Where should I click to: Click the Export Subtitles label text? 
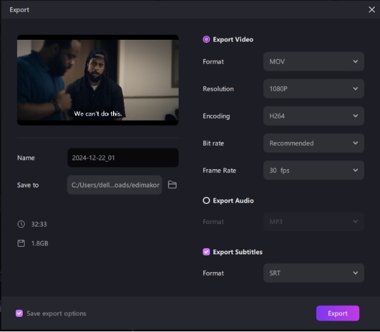point(237,252)
